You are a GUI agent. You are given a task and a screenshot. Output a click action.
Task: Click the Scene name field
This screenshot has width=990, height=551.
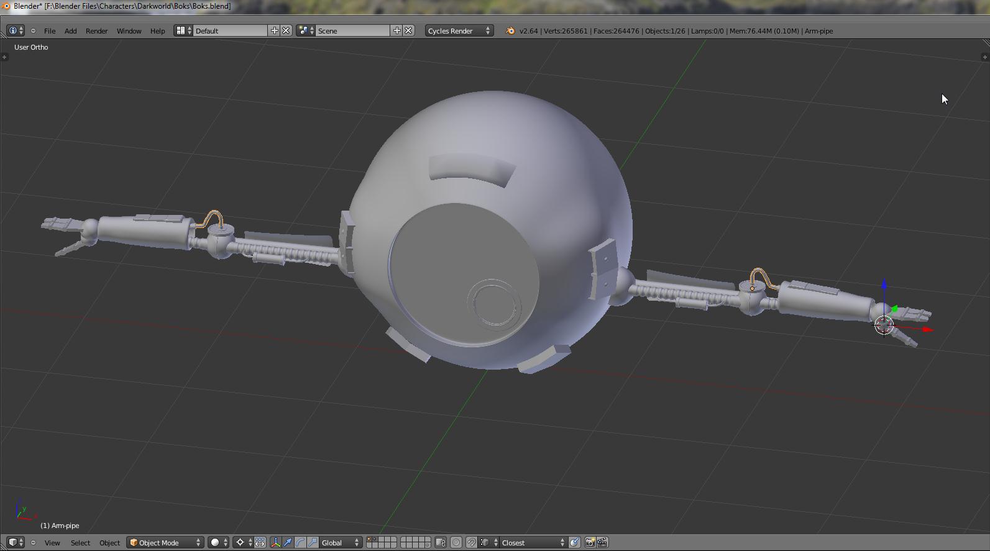[x=352, y=31]
